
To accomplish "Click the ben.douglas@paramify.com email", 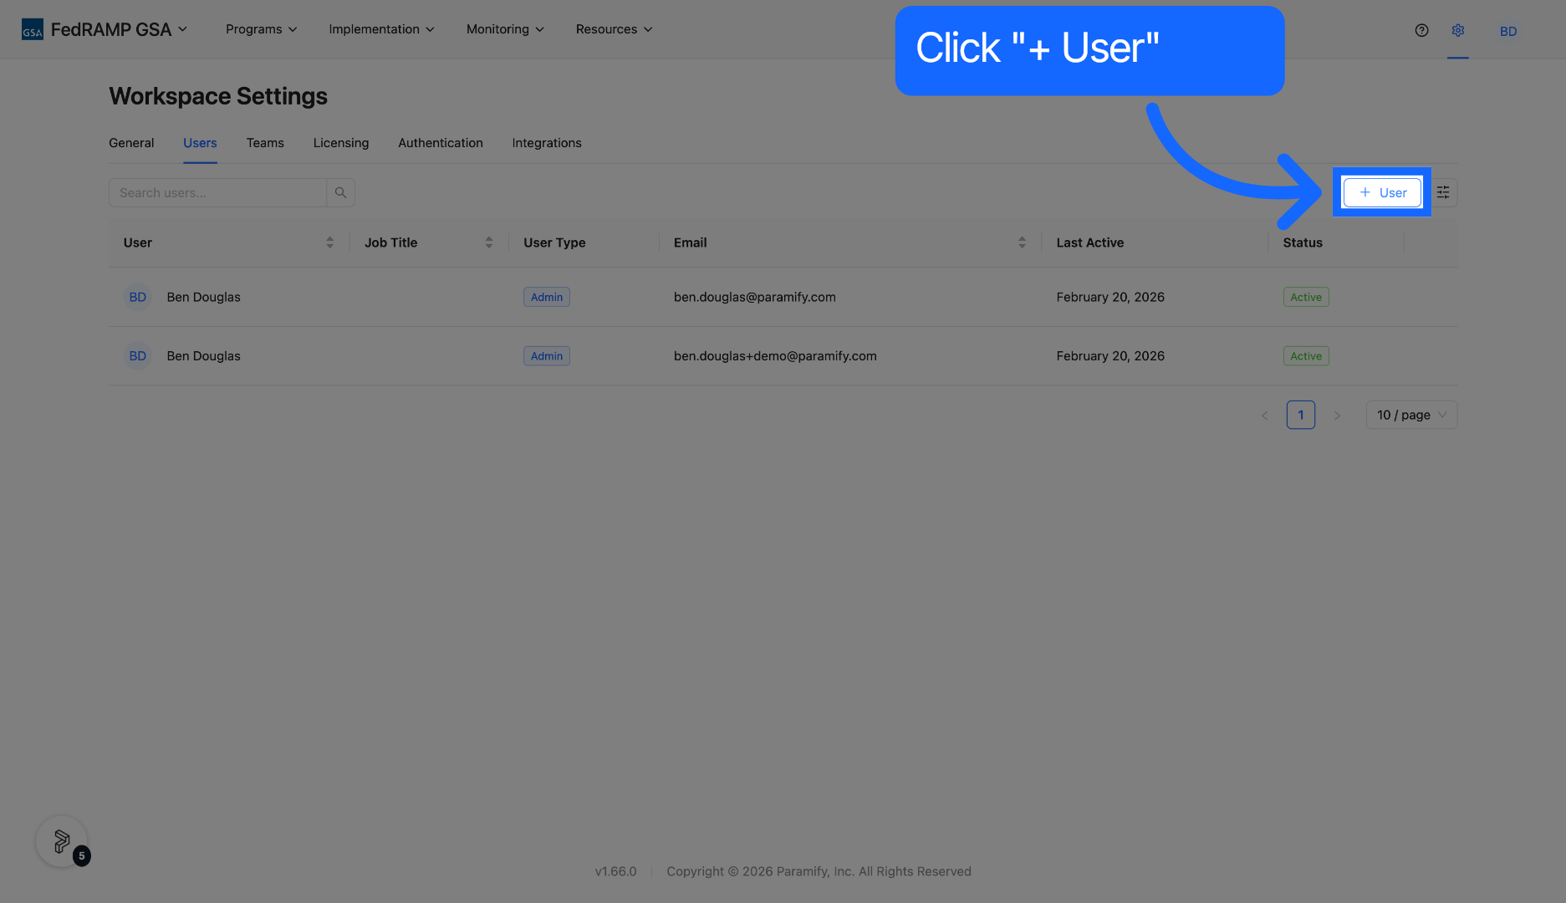I will pos(755,297).
